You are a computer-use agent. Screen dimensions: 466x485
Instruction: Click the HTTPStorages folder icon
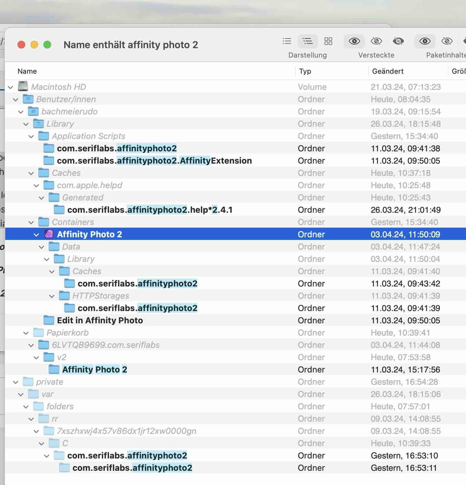tap(64, 296)
